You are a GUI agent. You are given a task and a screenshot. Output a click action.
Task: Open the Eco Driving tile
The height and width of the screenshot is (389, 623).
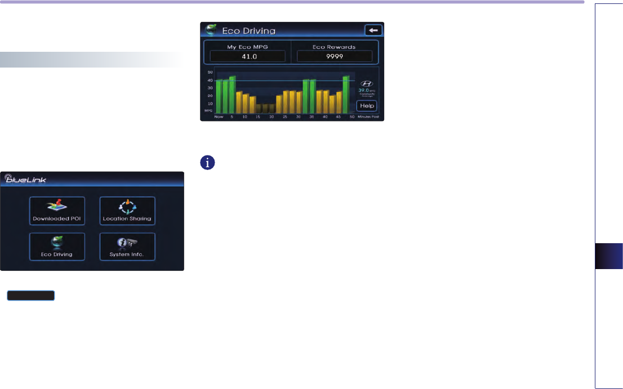57,247
